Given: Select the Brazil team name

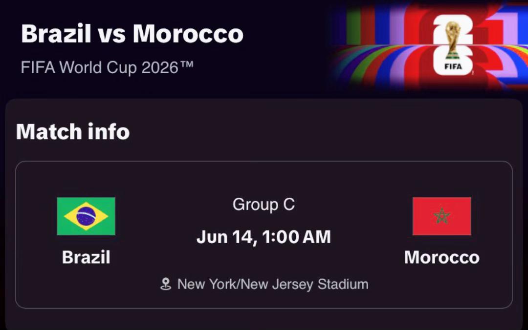Looking at the screenshot, I should click(86, 257).
